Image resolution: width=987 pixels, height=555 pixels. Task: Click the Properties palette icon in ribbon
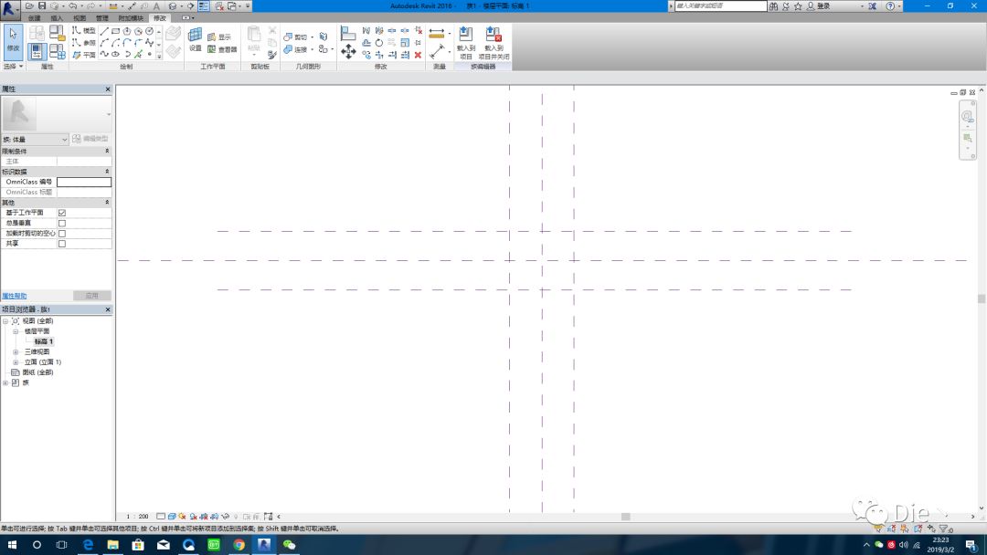pyautogui.click(x=36, y=51)
